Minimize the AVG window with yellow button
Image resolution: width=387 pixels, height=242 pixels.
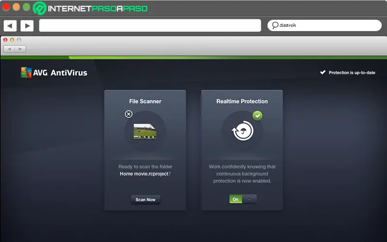[12, 40]
